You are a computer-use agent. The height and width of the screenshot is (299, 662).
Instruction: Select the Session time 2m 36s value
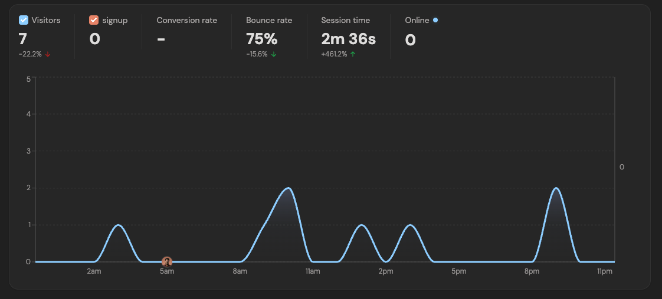tap(348, 39)
